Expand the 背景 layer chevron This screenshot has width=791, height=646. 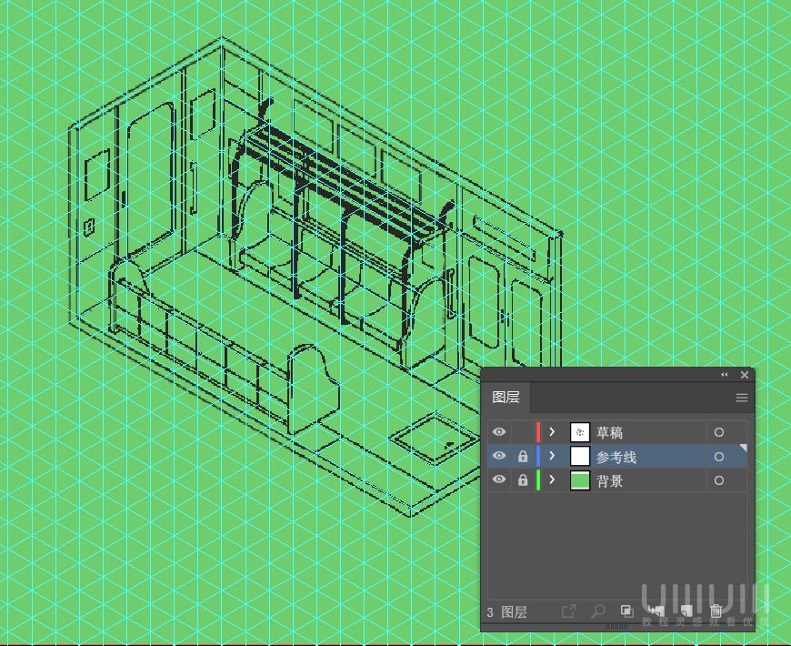pyautogui.click(x=552, y=480)
